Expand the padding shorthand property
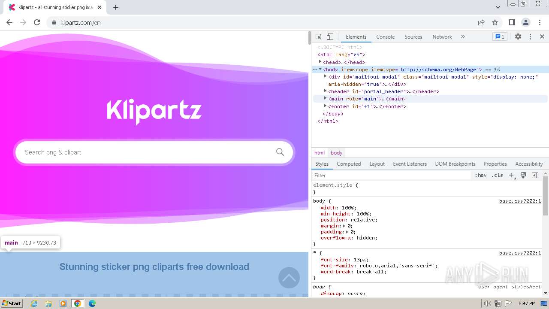The image size is (549, 309). point(347,232)
